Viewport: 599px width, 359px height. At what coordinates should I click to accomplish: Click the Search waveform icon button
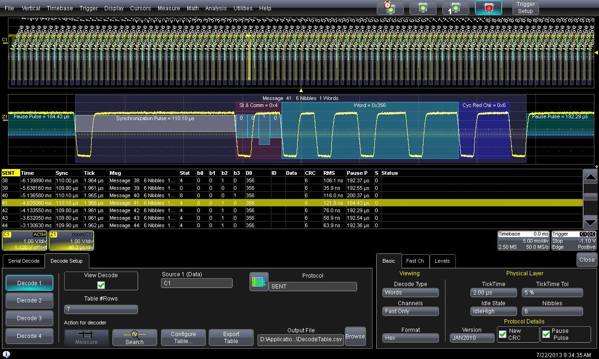pyautogui.click(x=134, y=337)
